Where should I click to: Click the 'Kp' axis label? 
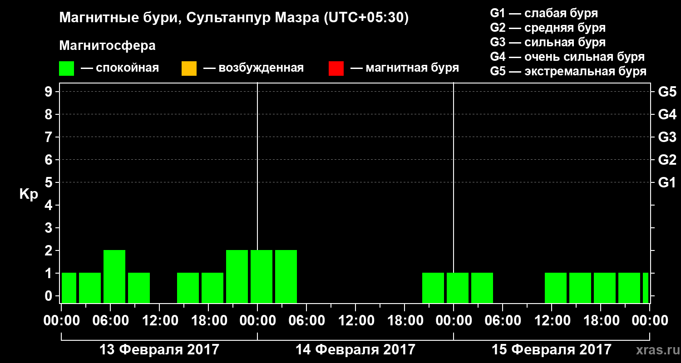[29, 194]
